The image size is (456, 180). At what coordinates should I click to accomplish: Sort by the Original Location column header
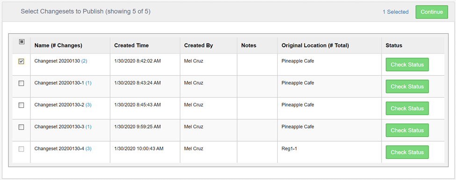[315, 45]
